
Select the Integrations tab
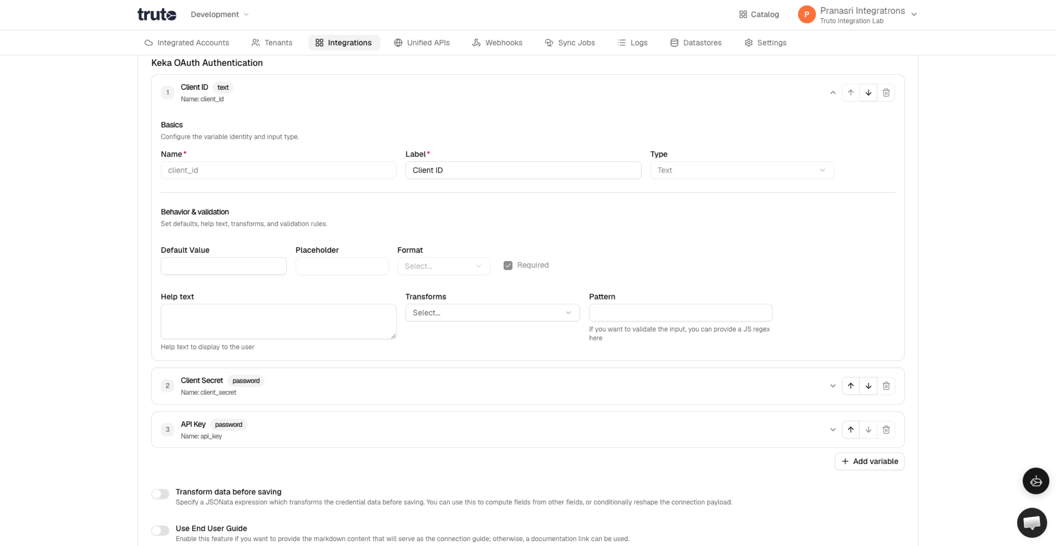344,42
